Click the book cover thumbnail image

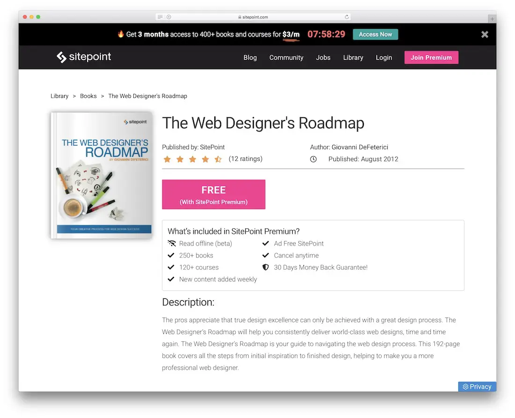pos(101,175)
